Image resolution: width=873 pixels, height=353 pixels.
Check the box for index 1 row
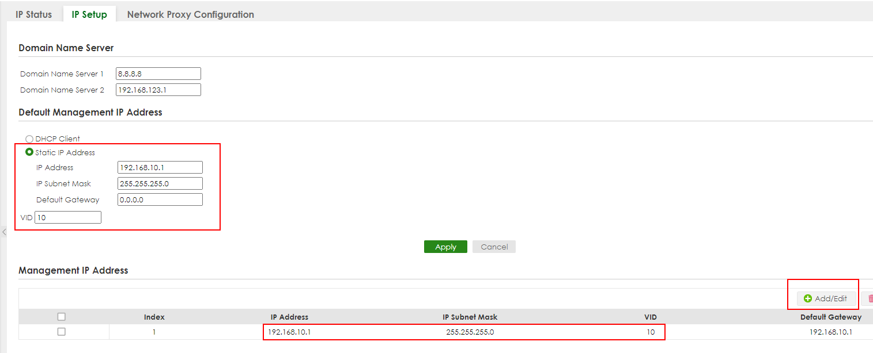[62, 332]
